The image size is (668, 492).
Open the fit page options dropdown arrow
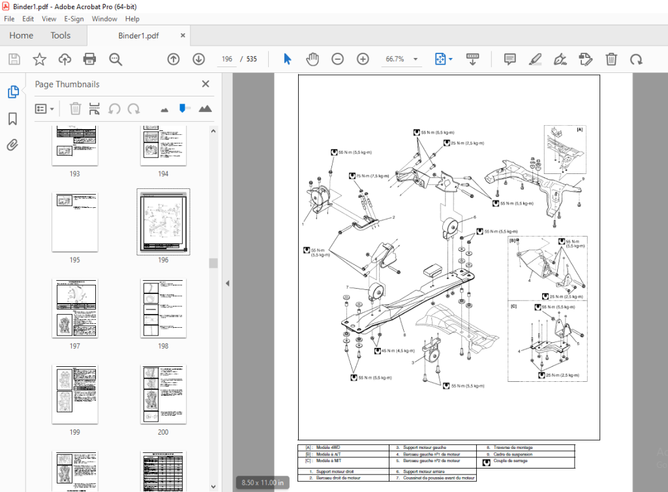click(x=451, y=59)
